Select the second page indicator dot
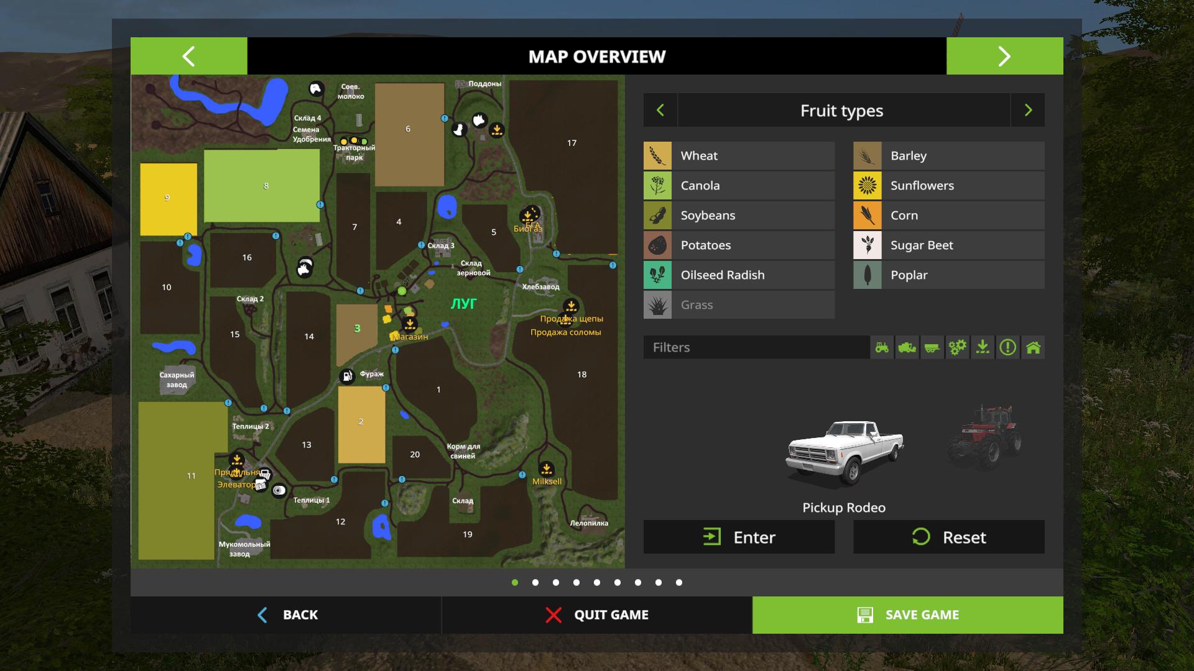The height and width of the screenshot is (671, 1194). [535, 583]
